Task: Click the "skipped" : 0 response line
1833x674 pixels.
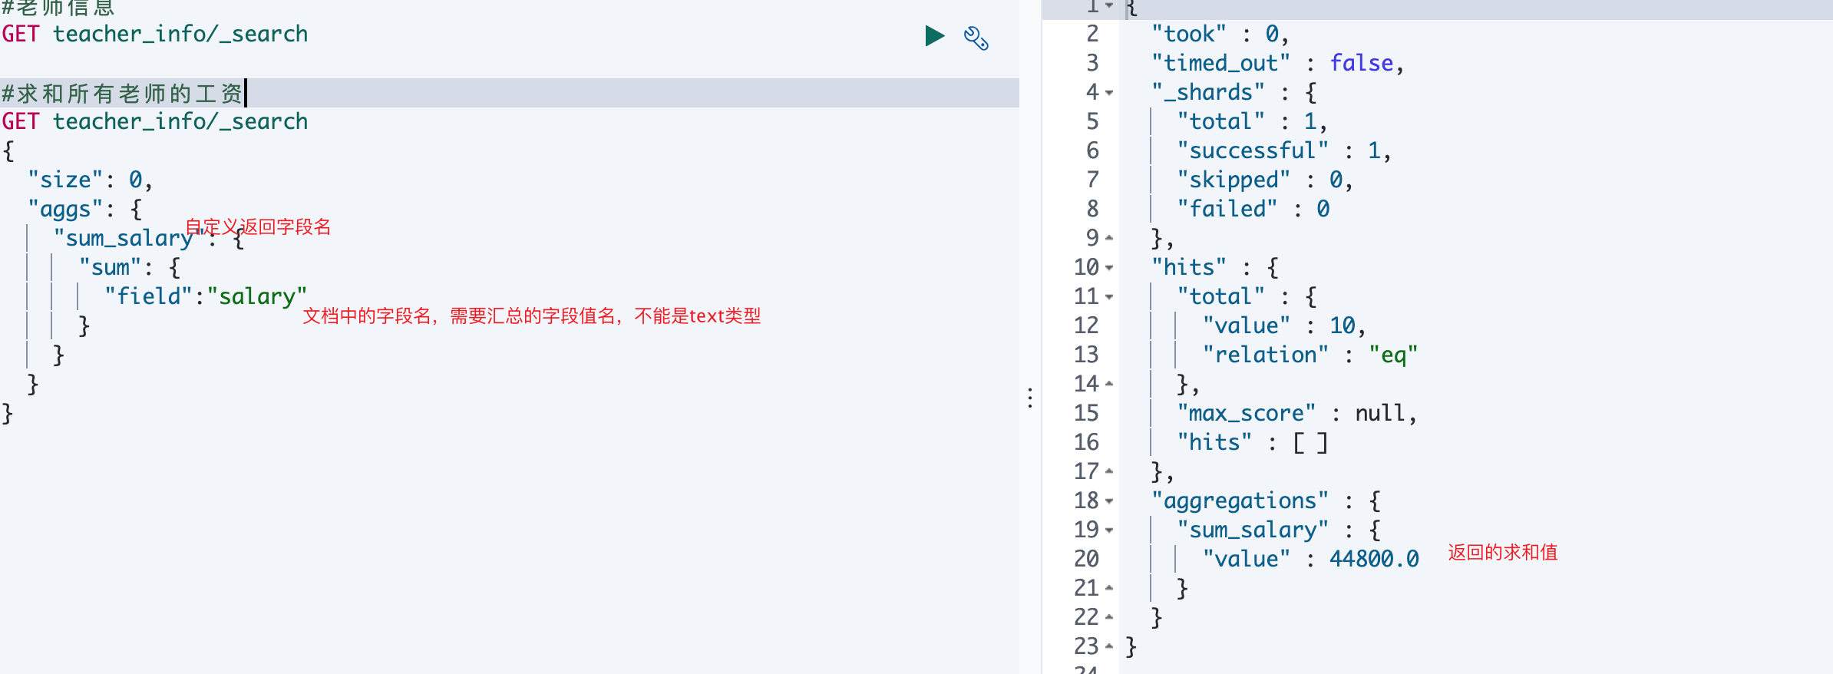Action: click(x=1265, y=180)
